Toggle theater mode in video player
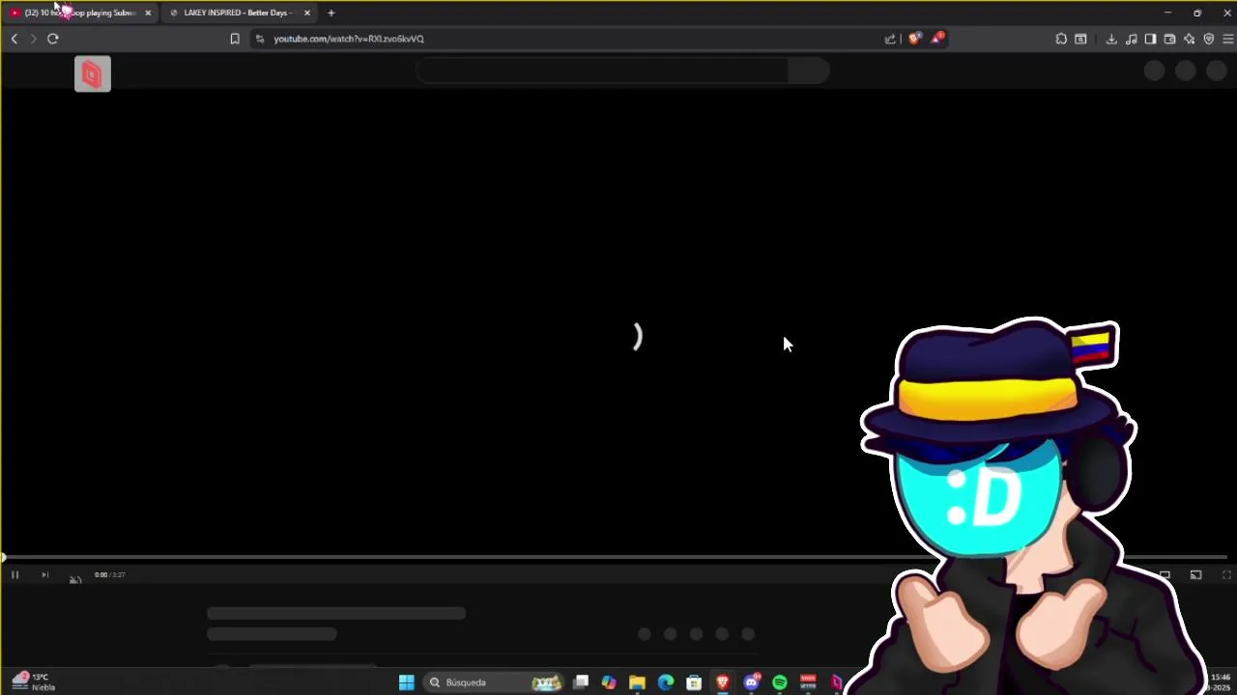 point(1165,575)
